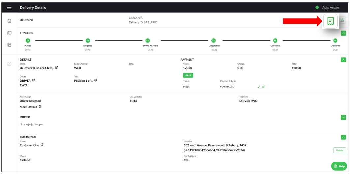Click the warning triangle icon button
This screenshot has width=350, height=174.
[x=343, y=20]
